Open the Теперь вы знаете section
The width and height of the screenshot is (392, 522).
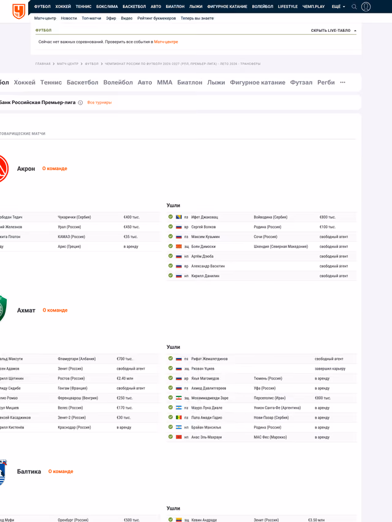click(197, 18)
